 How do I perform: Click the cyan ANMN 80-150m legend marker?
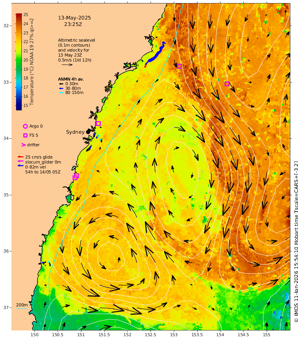(x=61, y=92)
